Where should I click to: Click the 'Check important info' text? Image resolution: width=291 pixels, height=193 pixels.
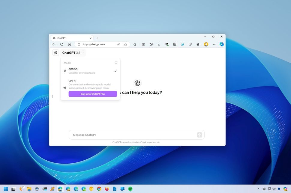tap(151, 142)
